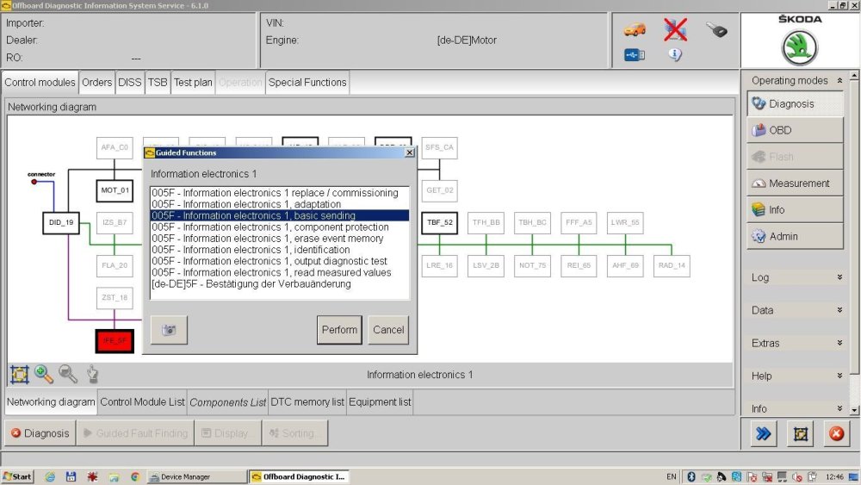Select Admin operating mode
861x485 pixels.
pos(795,236)
